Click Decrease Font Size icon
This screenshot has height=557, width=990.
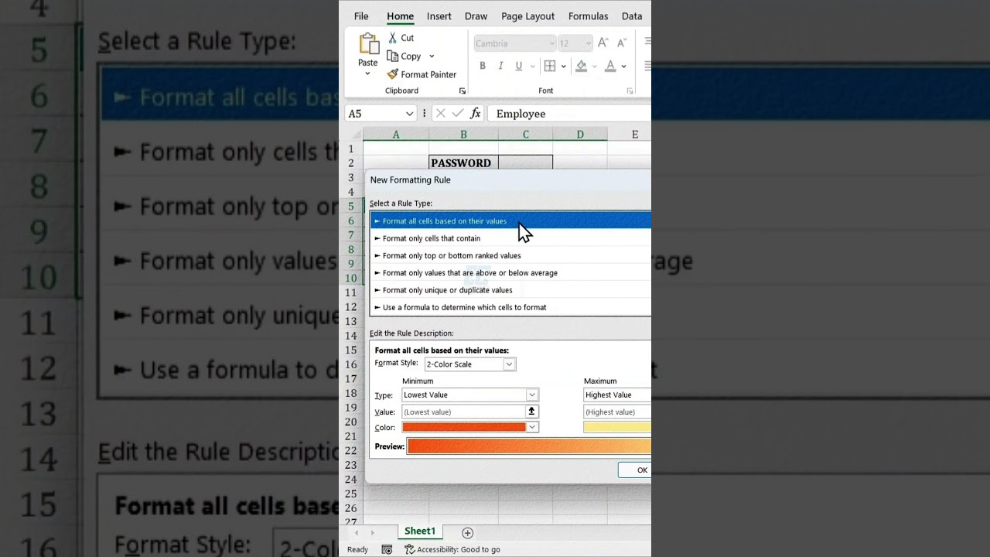[621, 43]
